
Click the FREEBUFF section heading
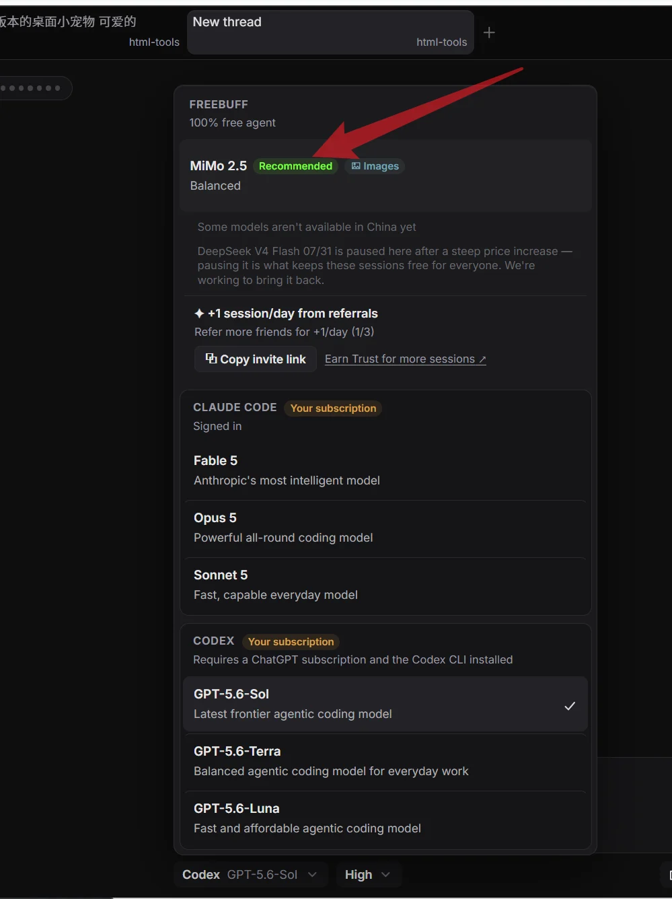click(x=219, y=104)
